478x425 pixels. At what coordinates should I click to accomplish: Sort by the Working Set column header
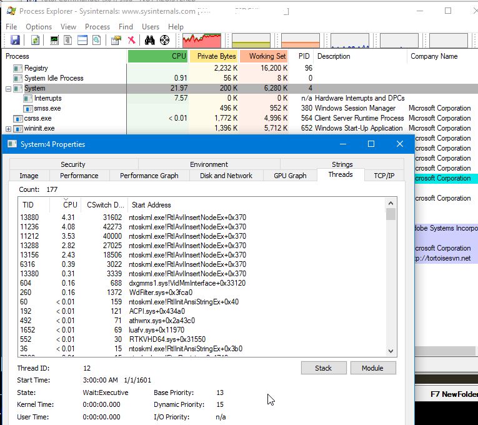264,56
